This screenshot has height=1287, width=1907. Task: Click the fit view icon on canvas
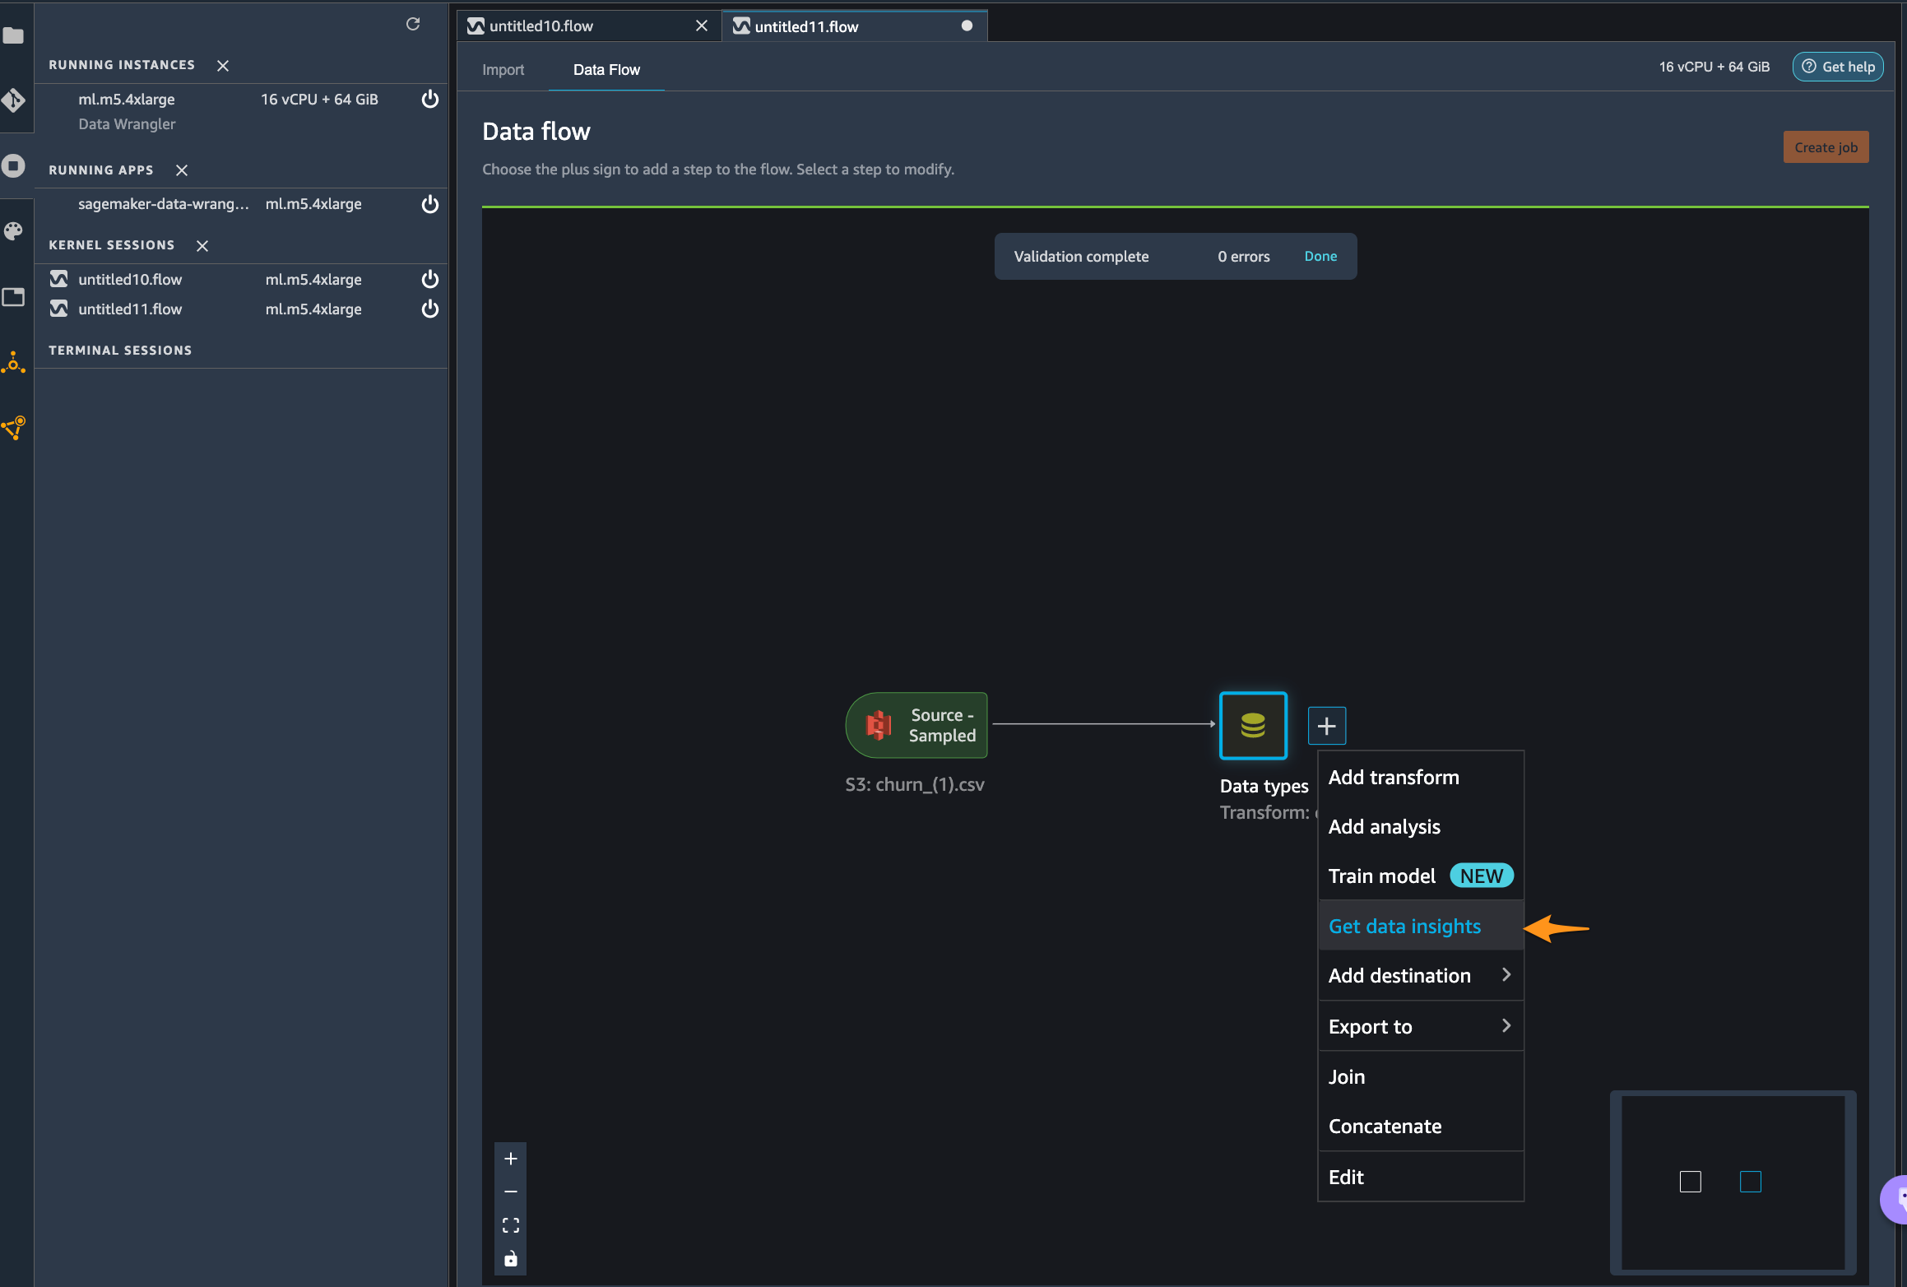pyautogui.click(x=510, y=1225)
